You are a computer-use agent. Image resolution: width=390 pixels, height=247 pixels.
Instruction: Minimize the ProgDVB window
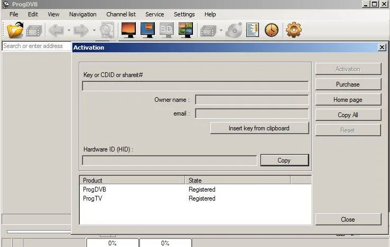pos(366,4)
